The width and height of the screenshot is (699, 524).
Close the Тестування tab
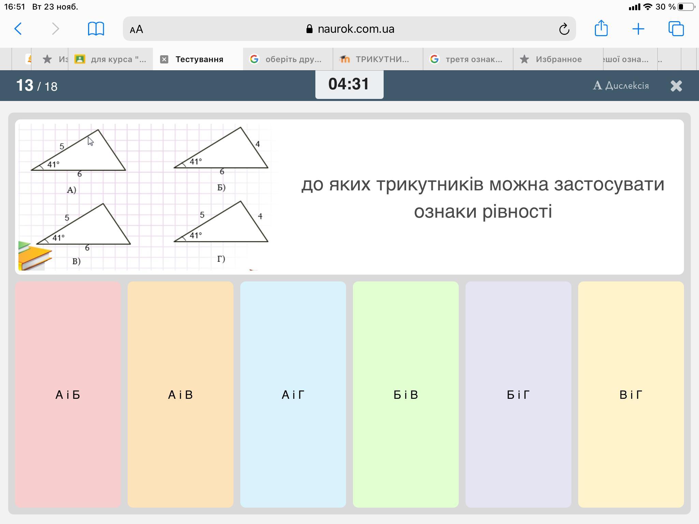[164, 59]
